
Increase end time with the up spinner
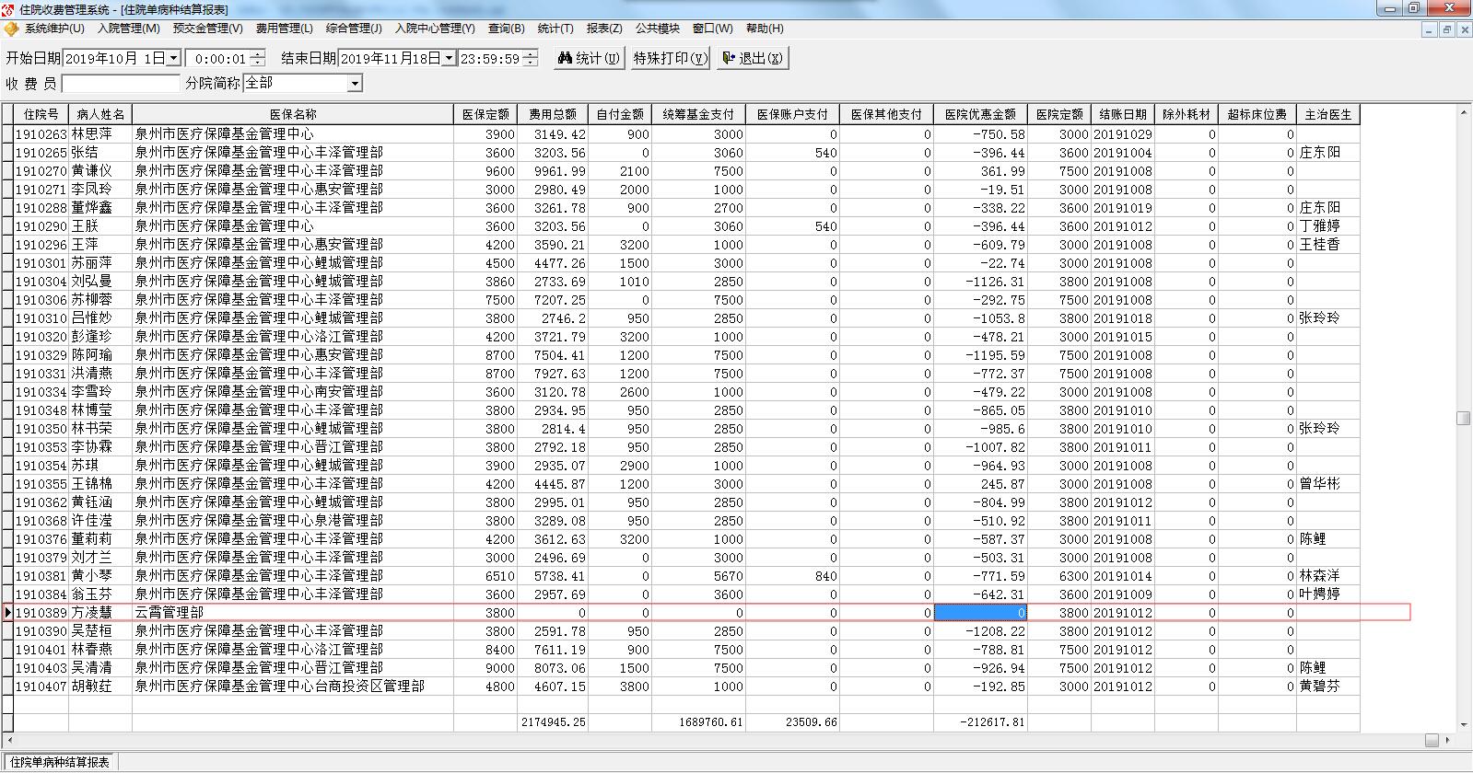coord(530,54)
